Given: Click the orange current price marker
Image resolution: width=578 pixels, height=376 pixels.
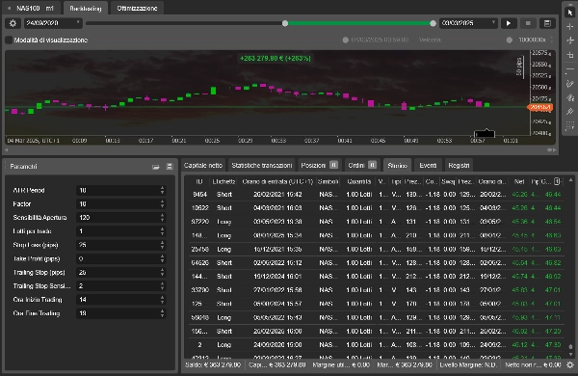Looking at the screenshot, I should pos(540,107).
